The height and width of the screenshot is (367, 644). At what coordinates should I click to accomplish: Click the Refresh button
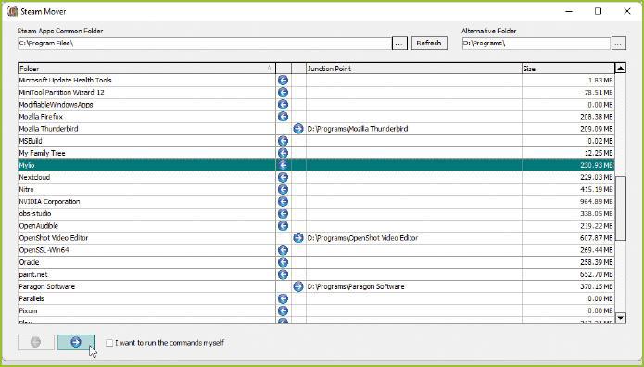click(x=429, y=44)
